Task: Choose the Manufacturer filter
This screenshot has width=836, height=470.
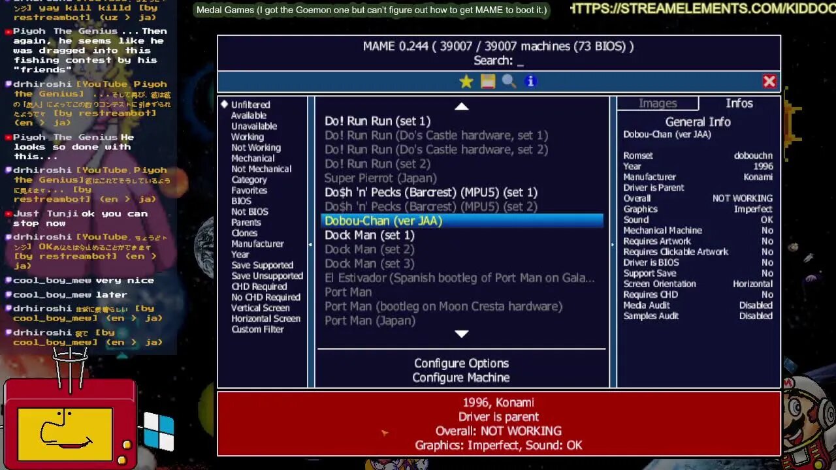Action: pyautogui.click(x=257, y=243)
